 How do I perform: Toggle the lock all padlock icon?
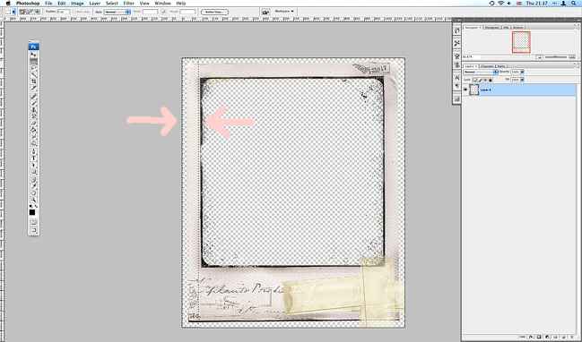pos(491,80)
